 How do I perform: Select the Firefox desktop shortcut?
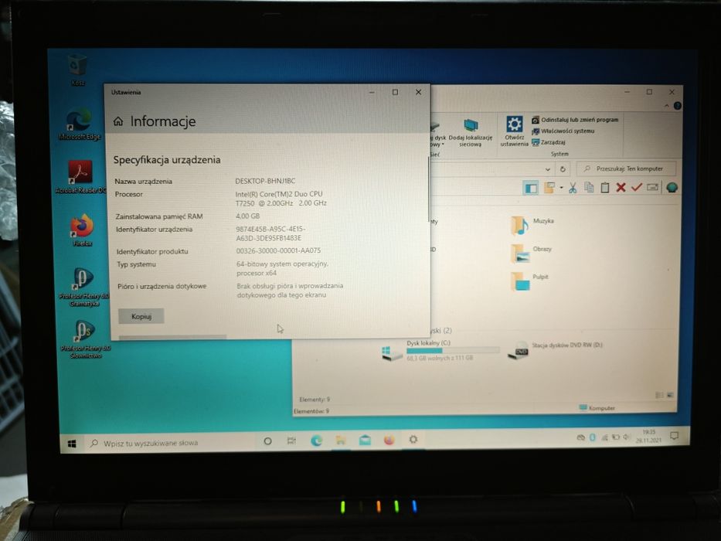point(83,230)
